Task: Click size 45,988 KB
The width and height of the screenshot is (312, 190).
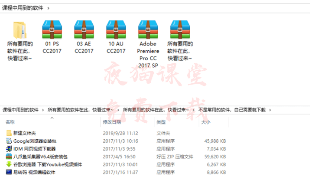Action: (x=215, y=141)
